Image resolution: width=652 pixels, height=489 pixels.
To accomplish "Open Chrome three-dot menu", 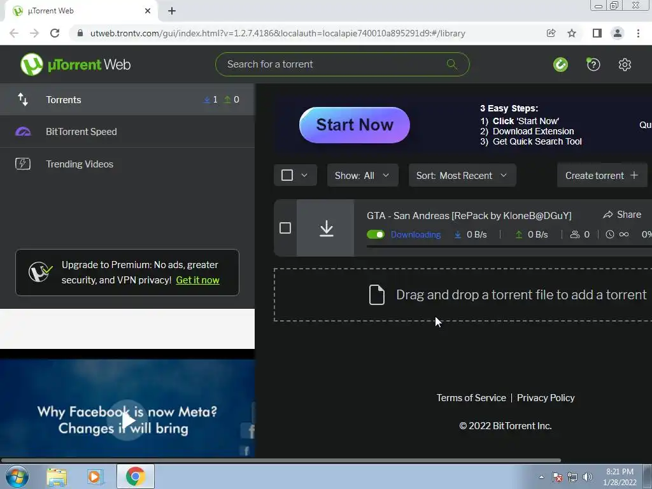I will tap(638, 33).
